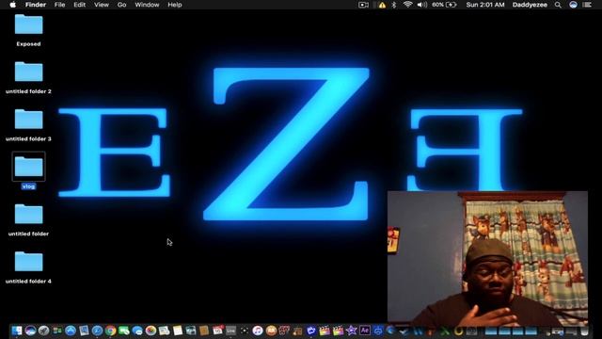Image resolution: width=602 pixels, height=339 pixels.
Task: Open iTunes from the Dock
Action: (258, 331)
